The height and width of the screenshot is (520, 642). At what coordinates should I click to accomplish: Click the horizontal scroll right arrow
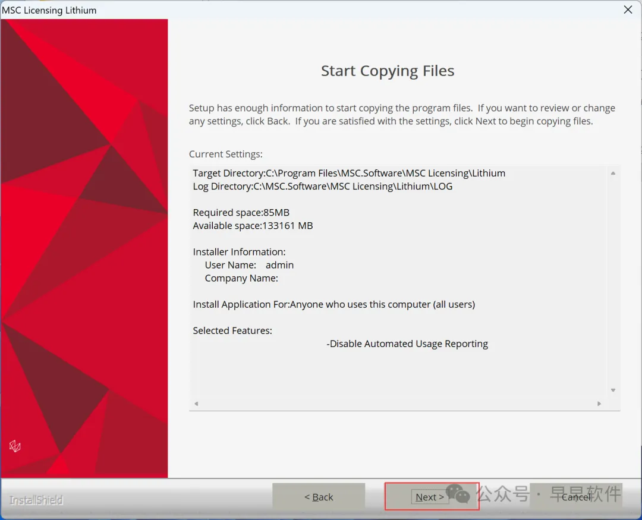pos(599,404)
